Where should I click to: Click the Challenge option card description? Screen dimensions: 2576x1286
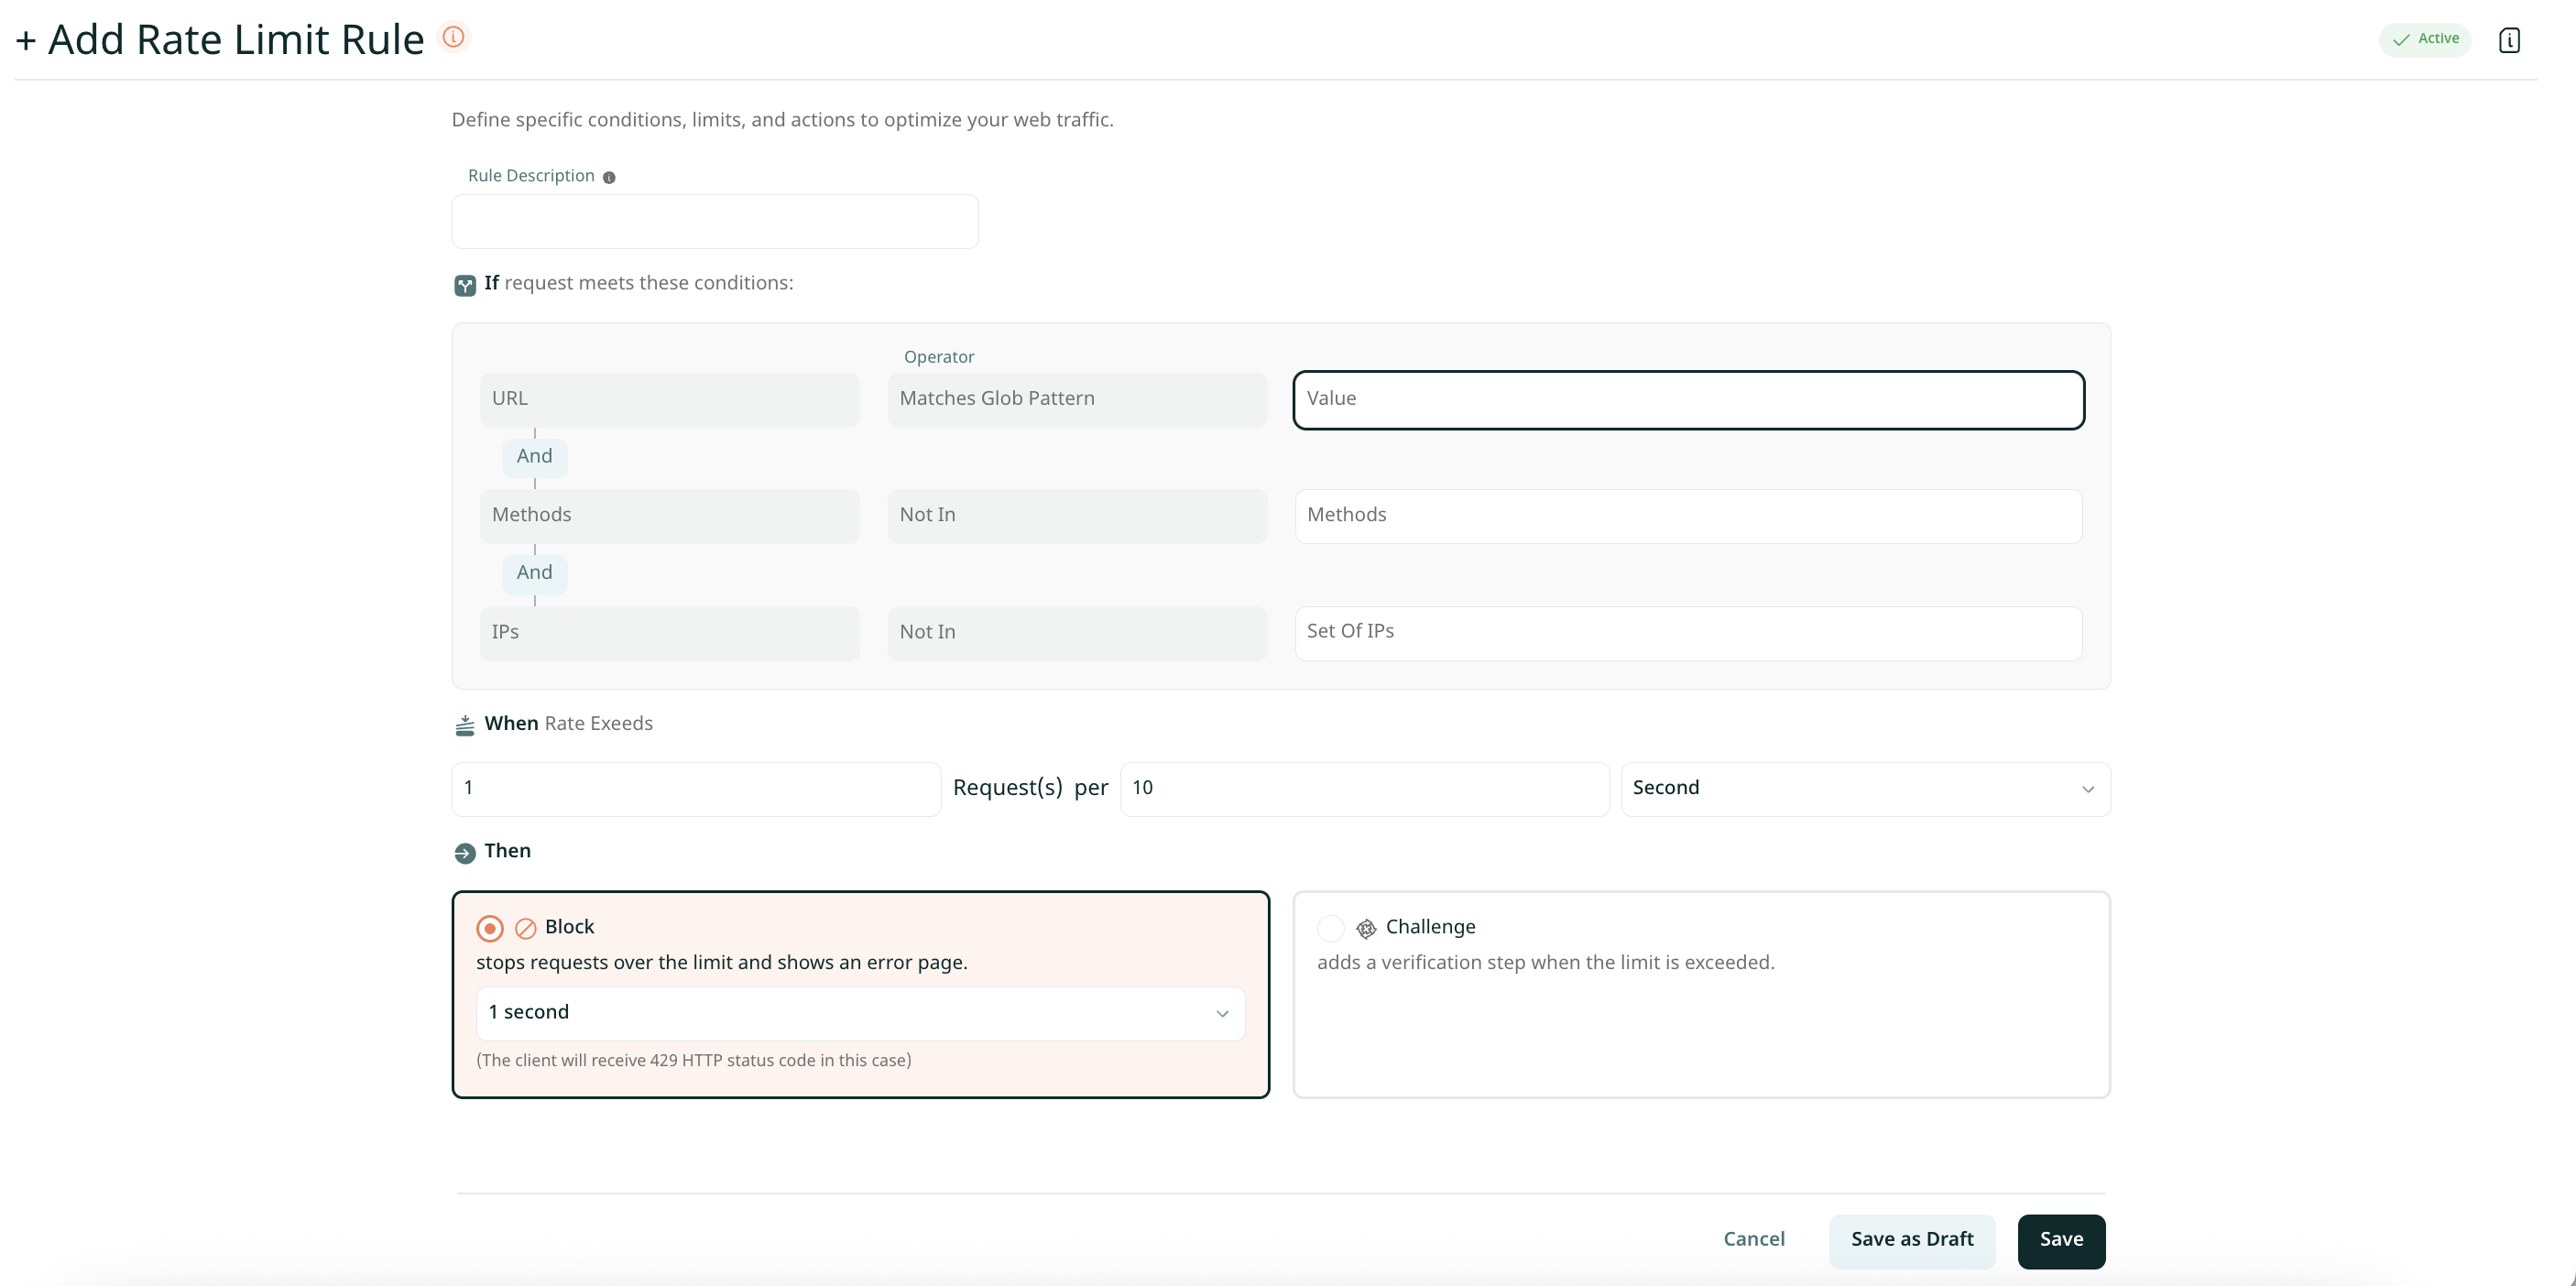click(x=1546, y=963)
